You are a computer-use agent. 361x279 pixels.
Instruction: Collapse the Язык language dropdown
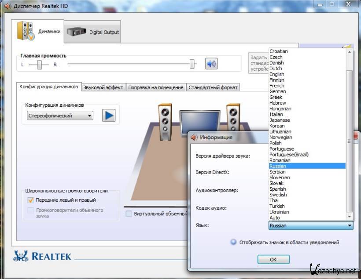pyautogui.click(x=350, y=225)
